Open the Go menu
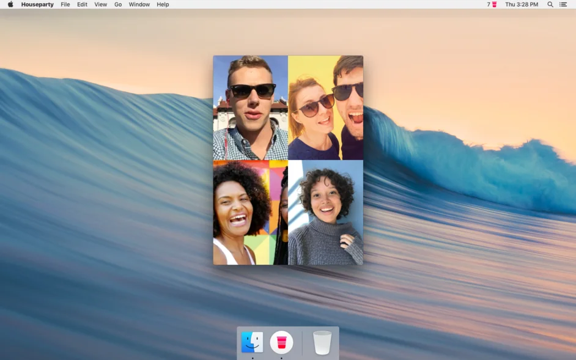Screen dimensions: 576x360 (x=117, y=4)
